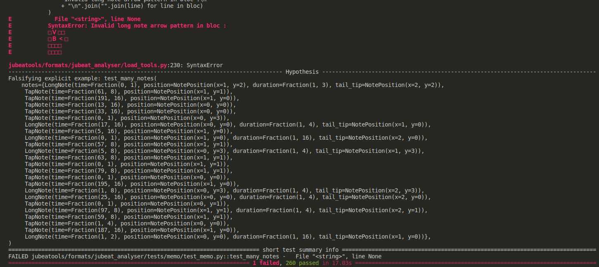Click the 'Falsifying explicit example' line
599x267 pixels.
(83, 78)
